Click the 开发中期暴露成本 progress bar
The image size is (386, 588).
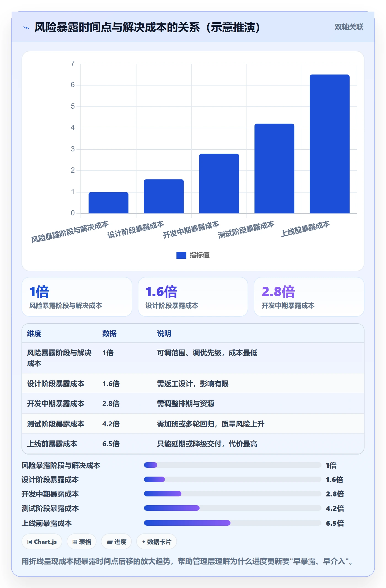pyautogui.click(x=233, y=494)
